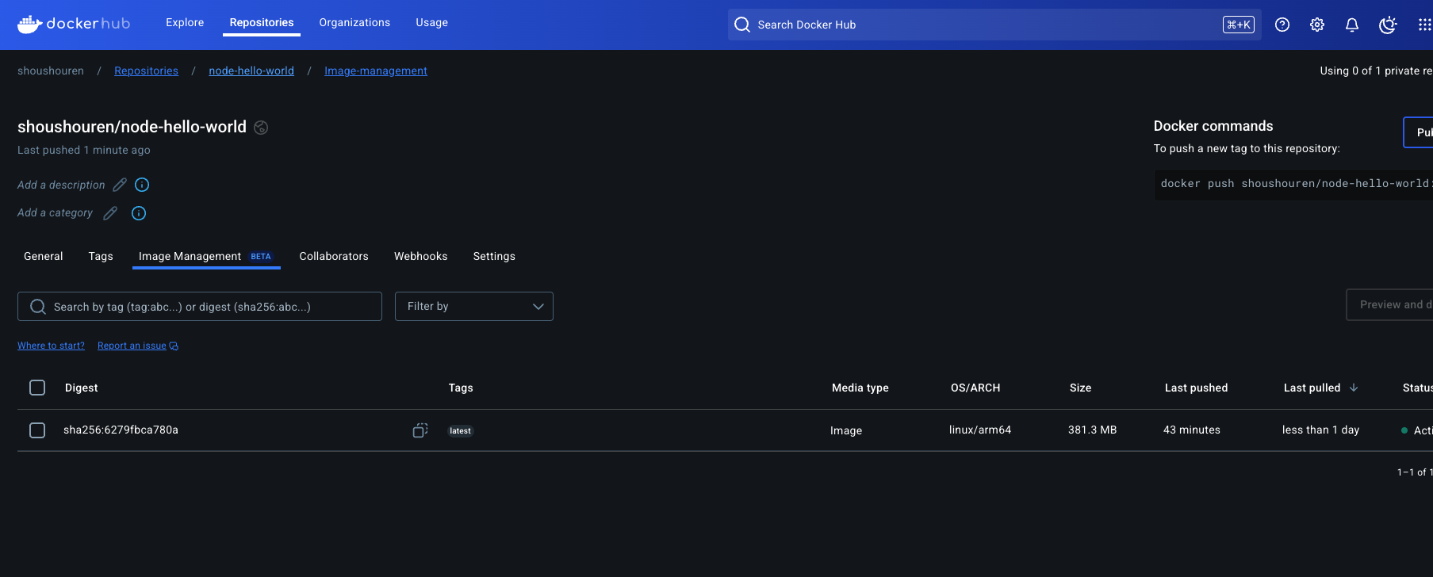Image resolution: width=1433 pixels, height=577 pixels.
Task: Click the Add a category text
Action: point(55,212)
